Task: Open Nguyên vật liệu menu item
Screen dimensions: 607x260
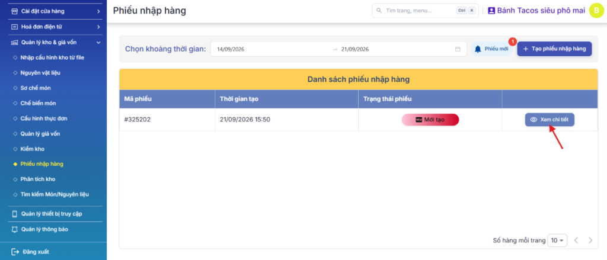Action: coord(40,73)
